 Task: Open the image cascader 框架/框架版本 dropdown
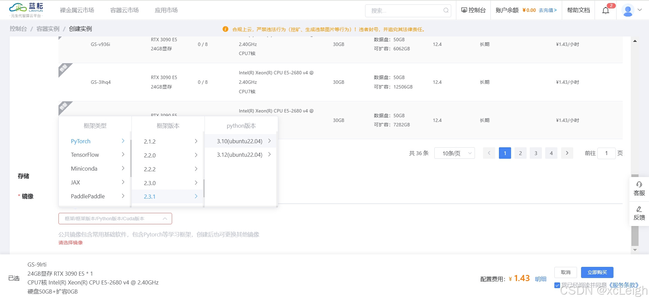[x=115, y=219]
